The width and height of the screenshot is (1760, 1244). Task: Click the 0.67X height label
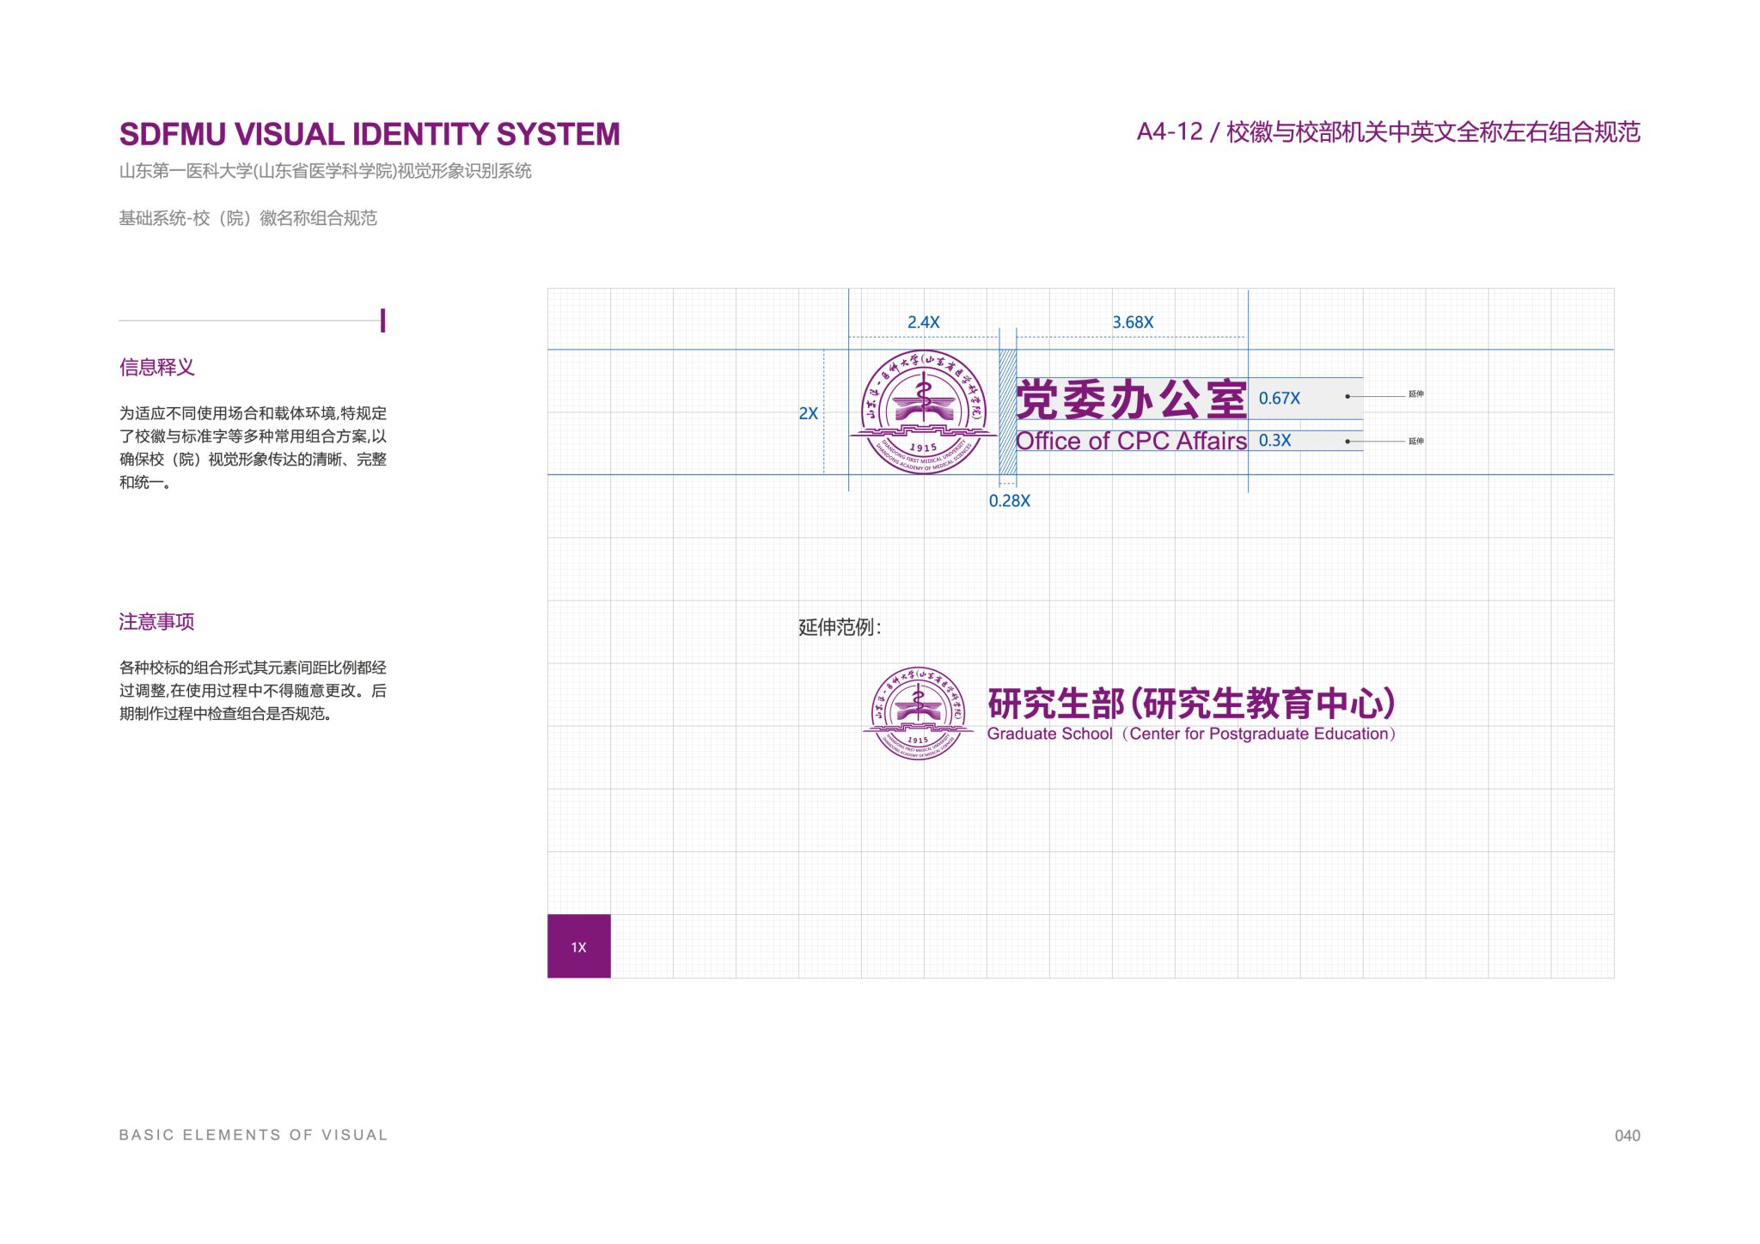point(1279,398)
